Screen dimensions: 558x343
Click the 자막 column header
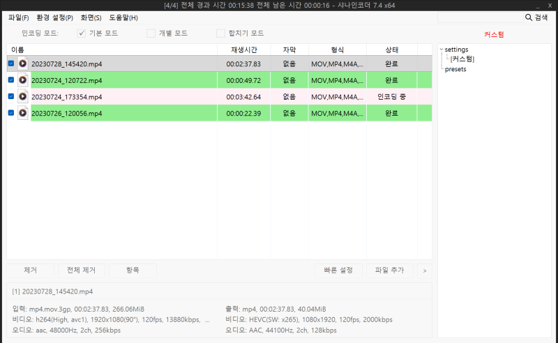[289, 49]
